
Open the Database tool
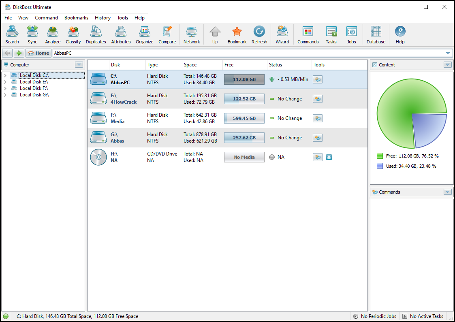[x=376, y=35]
